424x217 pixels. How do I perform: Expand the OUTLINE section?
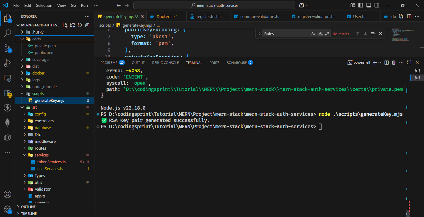54,207
